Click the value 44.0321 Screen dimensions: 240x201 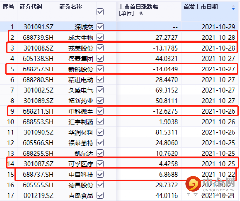click(x=167, y=59)
